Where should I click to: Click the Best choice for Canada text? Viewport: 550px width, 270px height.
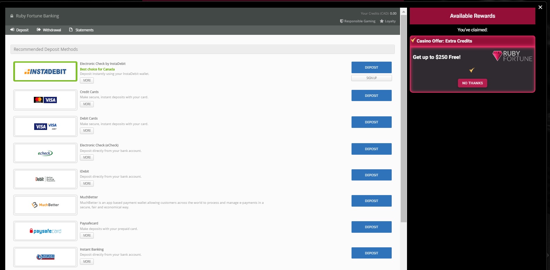[97, 69]
